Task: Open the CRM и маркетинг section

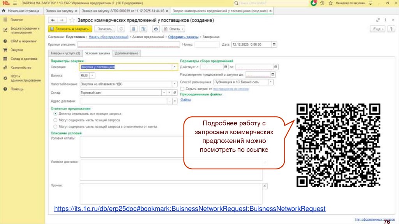Action: tap(24, 41)
